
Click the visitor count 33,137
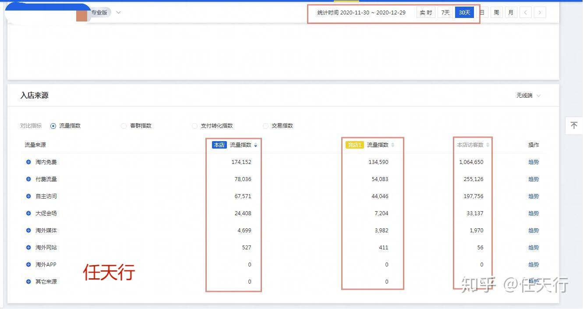pos(475,213)
